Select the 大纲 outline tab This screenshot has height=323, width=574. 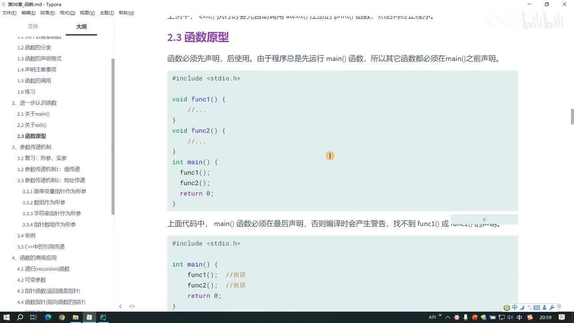click(x=81, y=27)
